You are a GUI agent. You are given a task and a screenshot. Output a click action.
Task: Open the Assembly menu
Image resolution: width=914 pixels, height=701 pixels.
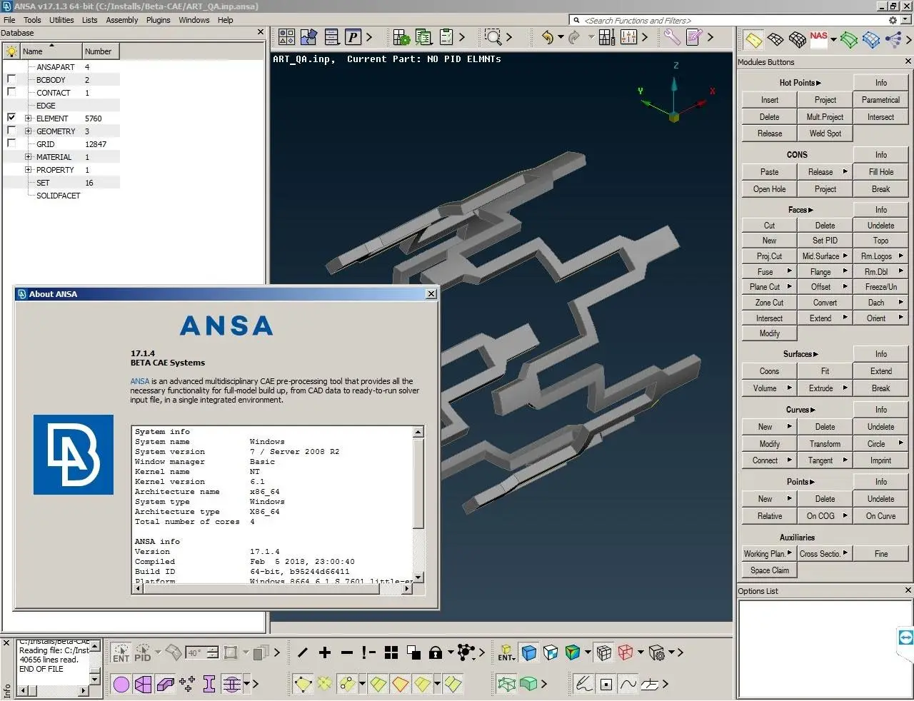click(122, 20)
